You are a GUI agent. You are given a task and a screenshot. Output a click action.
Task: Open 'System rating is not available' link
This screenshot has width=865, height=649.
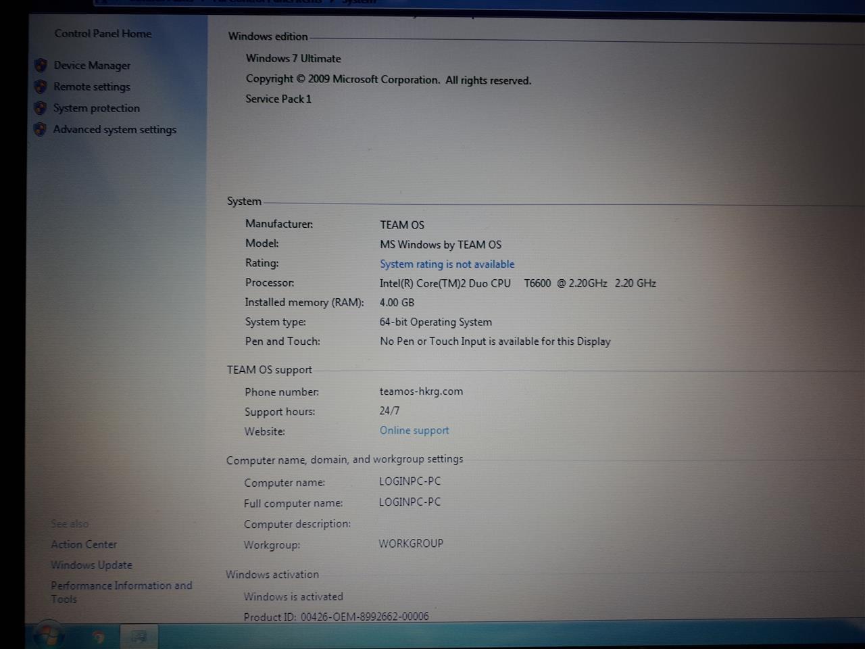(447, 264)
